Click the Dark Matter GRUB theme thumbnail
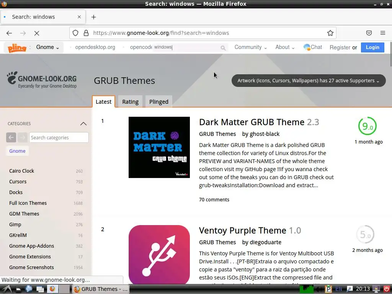The height and width of the screenshot is (294, 392). click(159, 147)
